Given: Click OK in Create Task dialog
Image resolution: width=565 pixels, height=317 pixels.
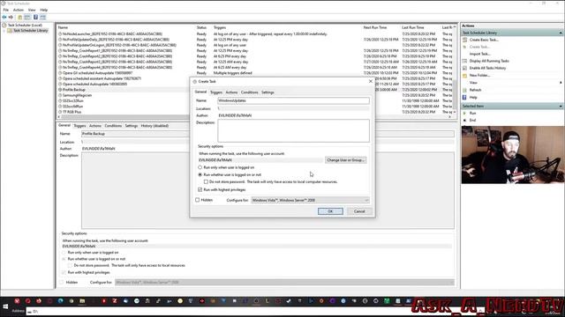Looking at the screenshot, I should pos(330,211).
